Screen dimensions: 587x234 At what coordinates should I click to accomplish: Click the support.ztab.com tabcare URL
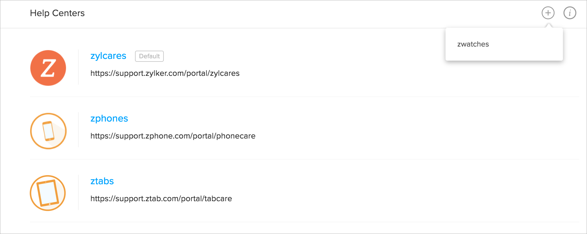tap(161, 199)
